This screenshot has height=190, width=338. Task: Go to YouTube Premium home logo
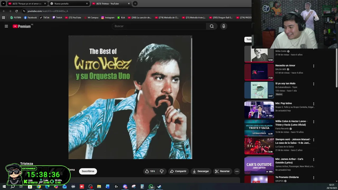click(x=22, y=26)
